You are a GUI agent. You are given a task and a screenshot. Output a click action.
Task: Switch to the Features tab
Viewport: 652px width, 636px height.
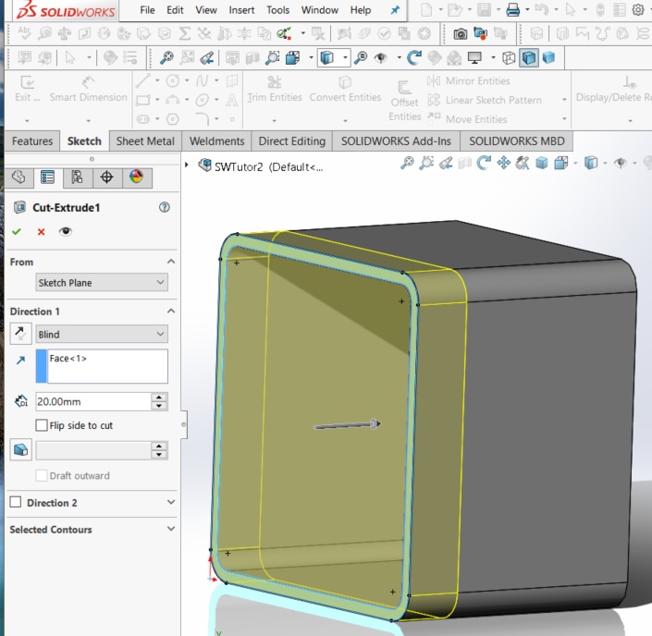32,141
